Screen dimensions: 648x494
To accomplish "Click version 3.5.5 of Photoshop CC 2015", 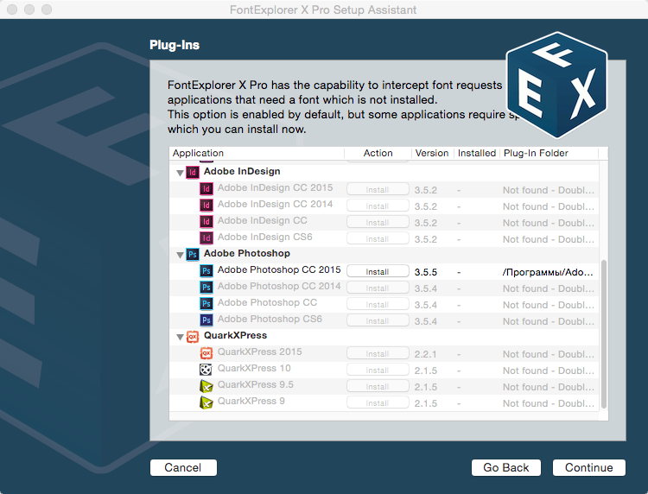I will 426,272.
